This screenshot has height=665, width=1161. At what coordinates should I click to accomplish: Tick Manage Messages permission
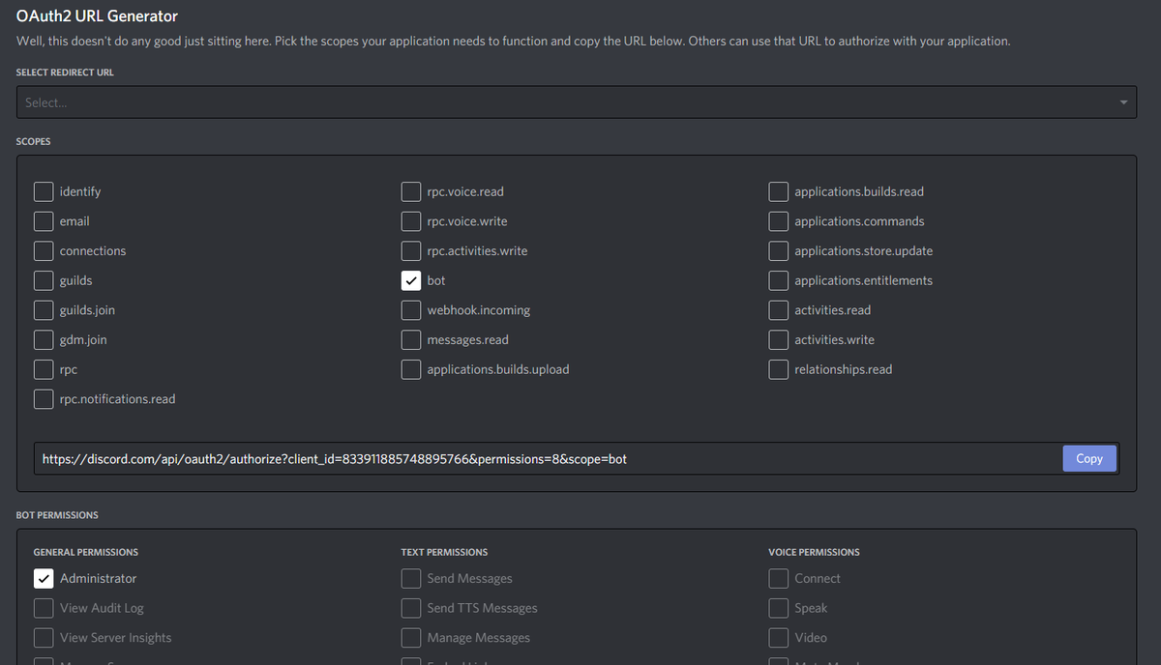(411, 637)
